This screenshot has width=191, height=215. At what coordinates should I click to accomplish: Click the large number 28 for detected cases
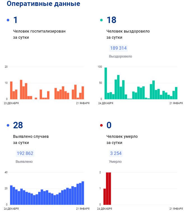point(18,125)
